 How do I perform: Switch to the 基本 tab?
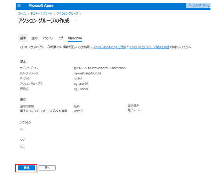(x=23, y=38)
